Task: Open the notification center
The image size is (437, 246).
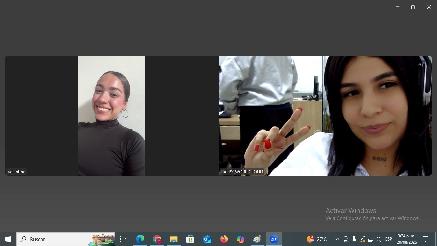Action: [426, 239]
